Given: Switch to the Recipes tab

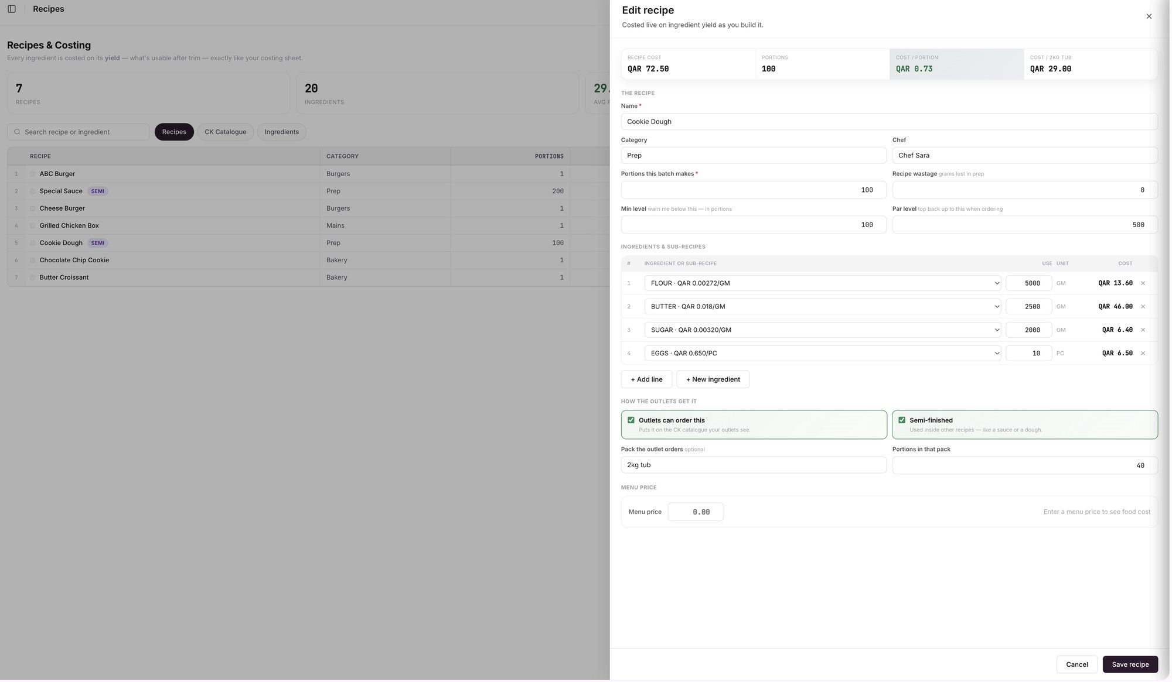Looking at the screenshot, I should [174, 132].
